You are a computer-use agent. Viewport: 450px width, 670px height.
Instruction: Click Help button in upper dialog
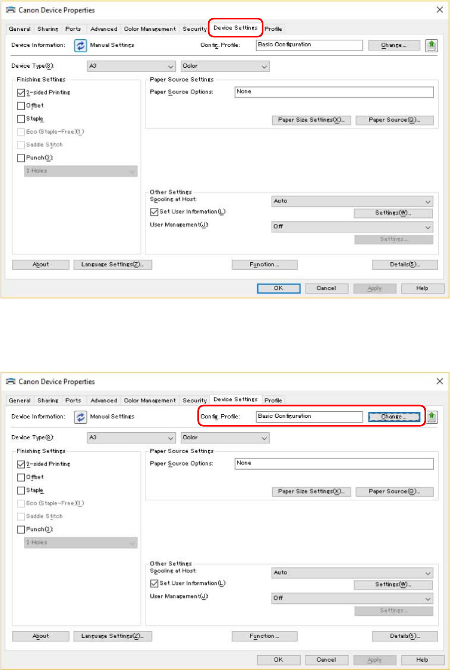coord(422,288)
